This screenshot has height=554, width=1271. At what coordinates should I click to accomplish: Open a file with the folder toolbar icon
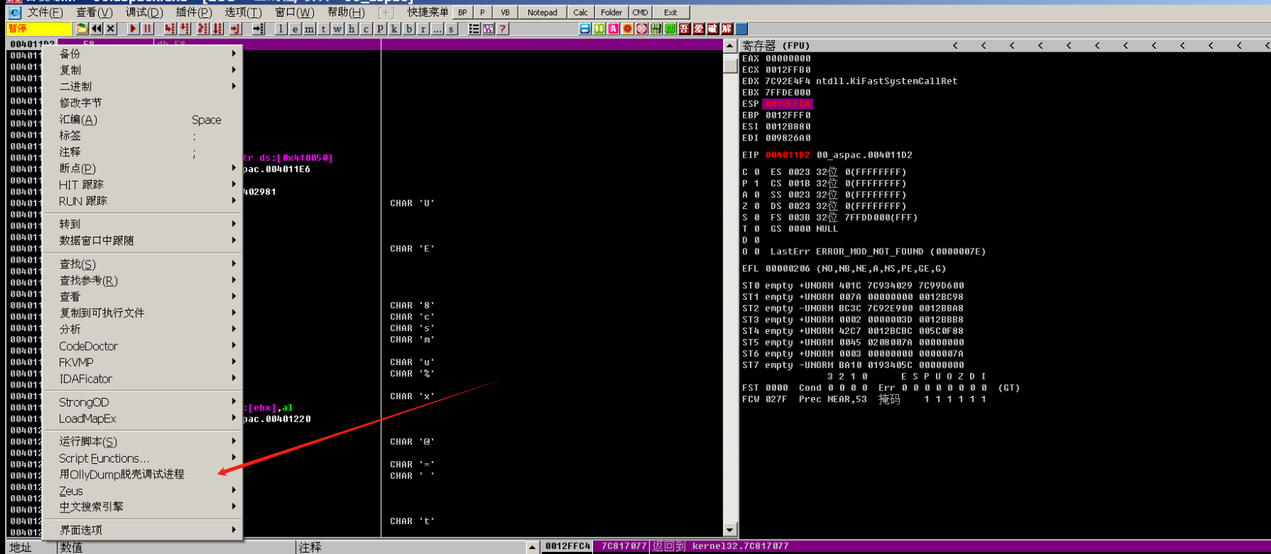tap(82, 28)
